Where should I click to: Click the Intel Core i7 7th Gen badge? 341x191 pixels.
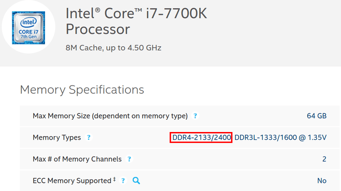pos(29,28)
